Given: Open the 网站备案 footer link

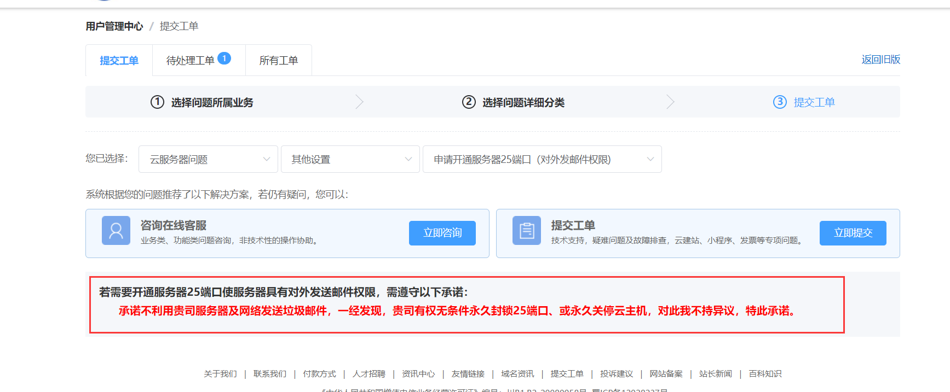Looking at the screenshot, I should click(666, 374).
